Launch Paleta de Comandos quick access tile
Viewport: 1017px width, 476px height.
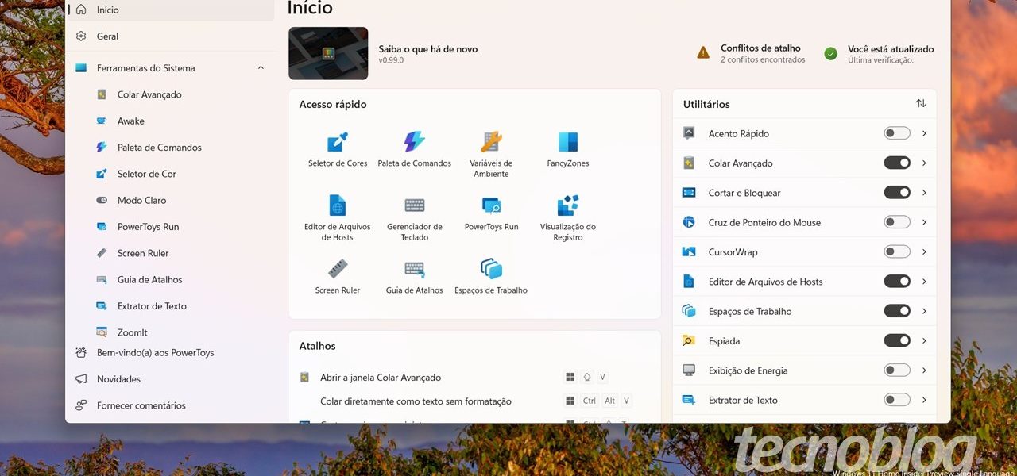pos(414,149)
